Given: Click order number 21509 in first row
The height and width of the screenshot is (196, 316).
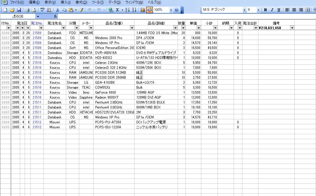Looking at the screenshot, I should pos(37,33).
